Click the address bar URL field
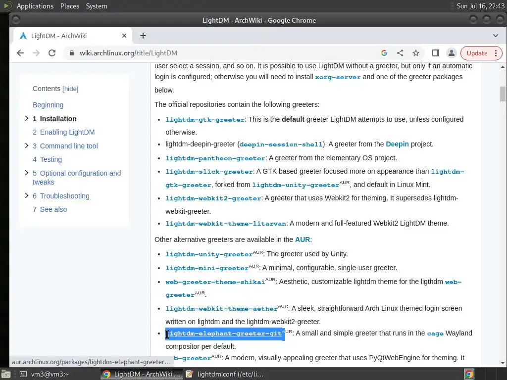507x380 pixels. pyautogui.click(x=223, y=53)
